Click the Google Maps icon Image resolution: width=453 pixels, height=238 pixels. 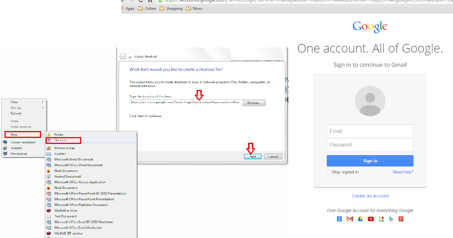[x=381, y=219]
